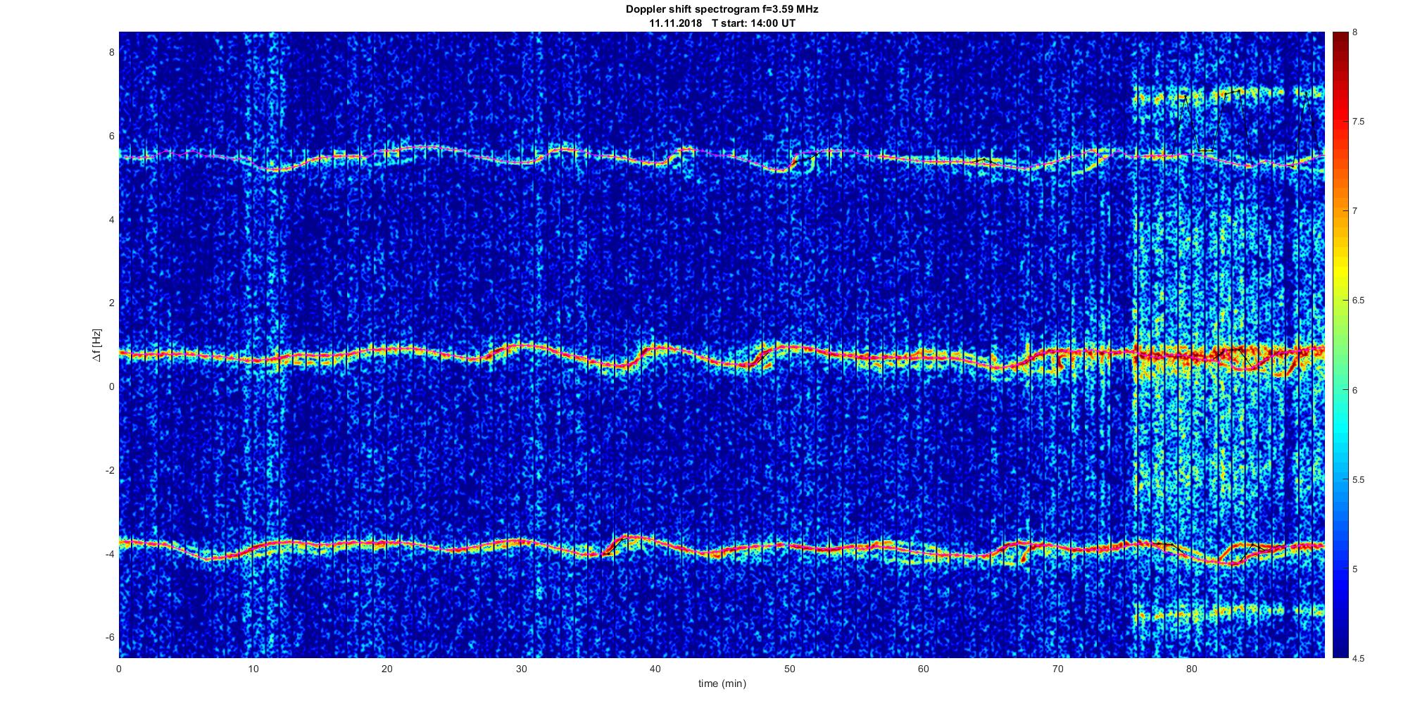Click the faint band near -5.5 Hz after minute 76
1408x706 pixels.
[1228, 612]
